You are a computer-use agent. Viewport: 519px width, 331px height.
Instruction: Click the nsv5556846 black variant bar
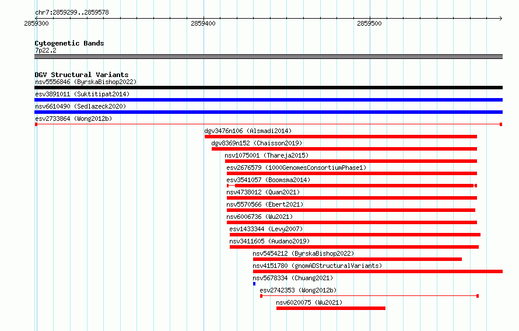[268, 88]
